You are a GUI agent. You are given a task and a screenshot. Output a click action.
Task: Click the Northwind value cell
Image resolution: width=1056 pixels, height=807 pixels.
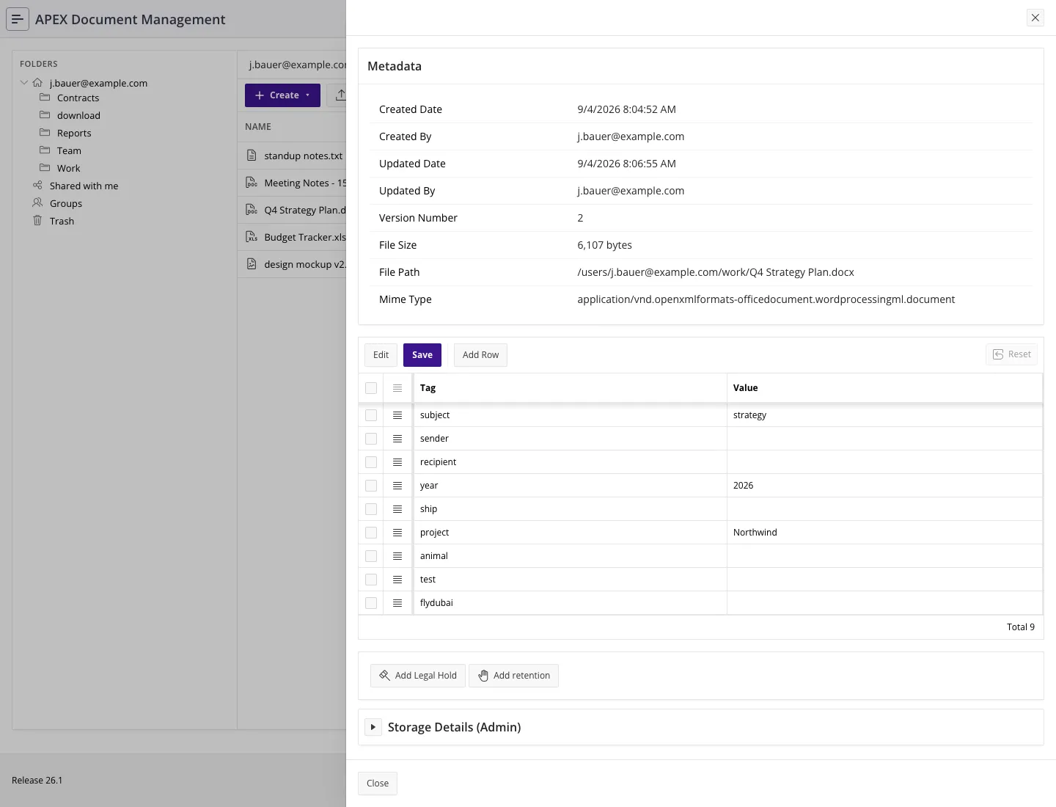(884, 533)
